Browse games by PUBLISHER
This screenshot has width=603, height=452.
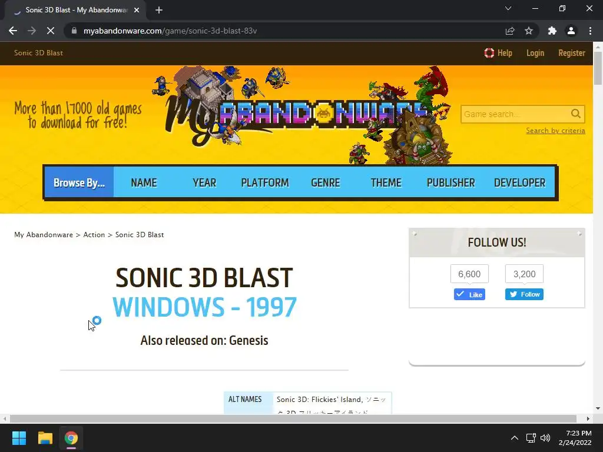450,182
